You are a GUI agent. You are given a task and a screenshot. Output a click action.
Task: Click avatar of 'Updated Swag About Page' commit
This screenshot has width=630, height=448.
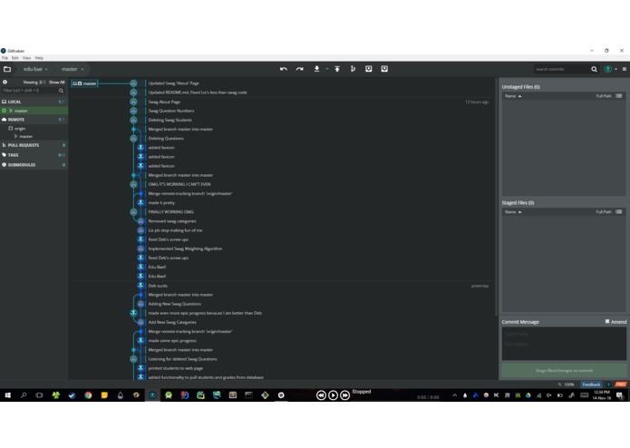click(x=133, y=83)
